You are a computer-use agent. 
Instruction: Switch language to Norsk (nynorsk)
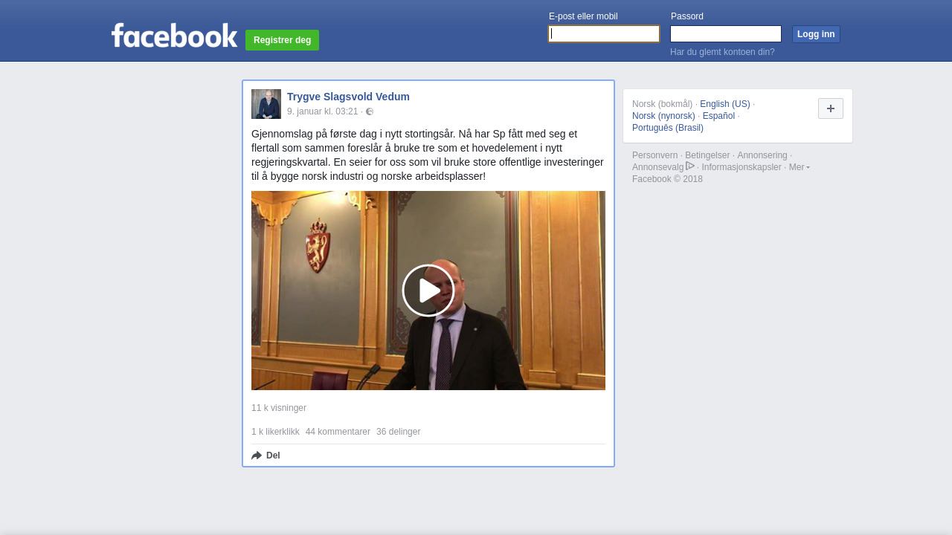(663, 116)
